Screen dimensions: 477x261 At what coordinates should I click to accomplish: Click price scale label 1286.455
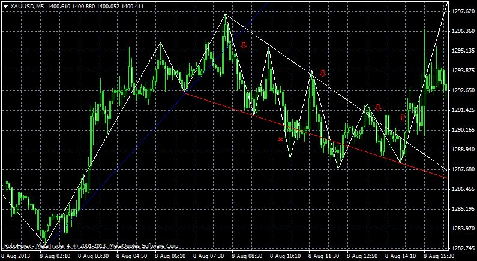[x=464, y=189]
